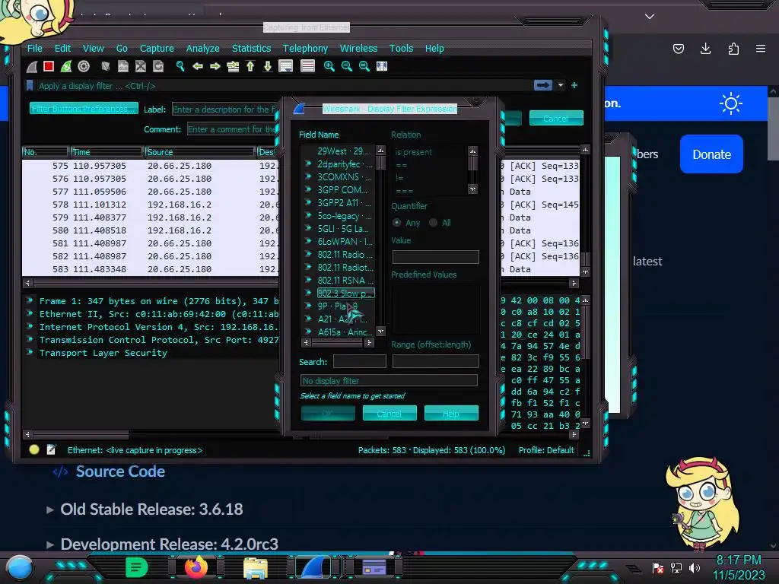Reset text size to normal zoom icon
The height and width of the screenshot is (584, 779).
pyautogui.click(x=364, y=66)
